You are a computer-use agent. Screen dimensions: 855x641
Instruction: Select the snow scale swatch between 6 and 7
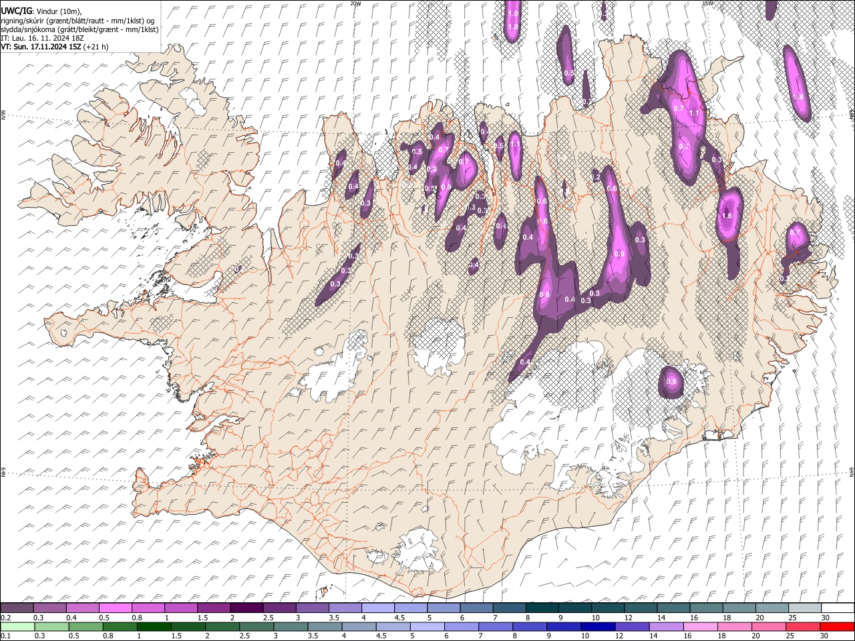pyautogui.click(x=477, y=608)
